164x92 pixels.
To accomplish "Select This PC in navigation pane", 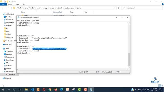I will 8,48.
